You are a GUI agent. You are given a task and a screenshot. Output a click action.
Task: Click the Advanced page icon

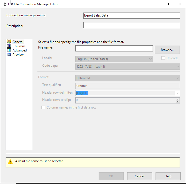click(9, 50)
